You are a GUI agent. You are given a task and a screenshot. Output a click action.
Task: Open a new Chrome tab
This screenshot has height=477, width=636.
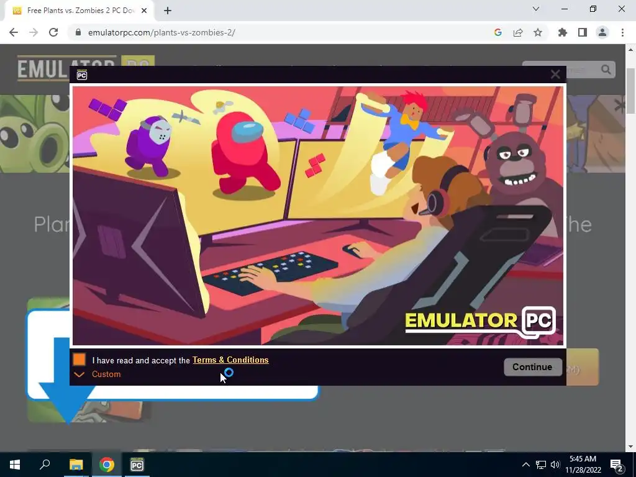[168, 11]
